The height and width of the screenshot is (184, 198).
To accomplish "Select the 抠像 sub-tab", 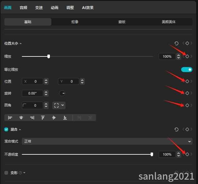I will click(75, 22).
